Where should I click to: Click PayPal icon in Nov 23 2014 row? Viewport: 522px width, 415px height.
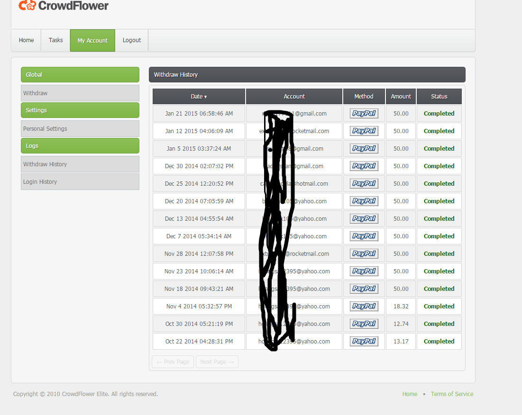pyautogui.click(x=364, y=271)
